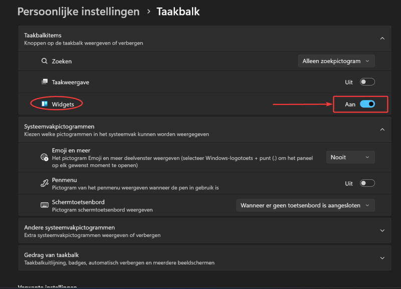
Task: Click the Schermtoetsenbord keyboard icon
Action: click(x=44, y=205)
